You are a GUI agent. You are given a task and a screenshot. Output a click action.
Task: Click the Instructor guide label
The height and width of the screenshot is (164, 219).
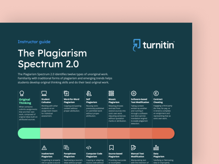click(x=34, y=42)
